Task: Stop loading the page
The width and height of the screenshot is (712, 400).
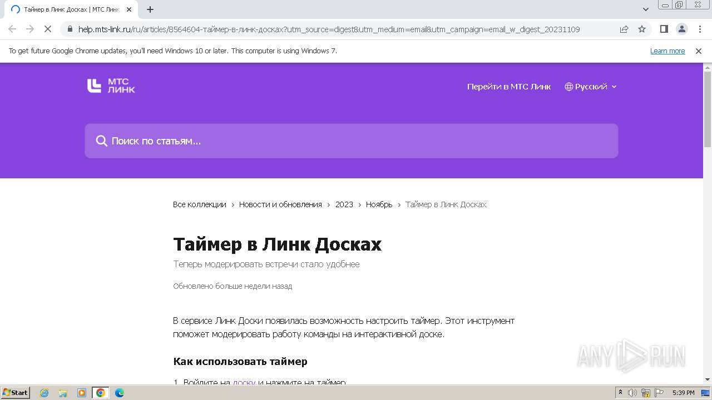Action: [48, 29]
